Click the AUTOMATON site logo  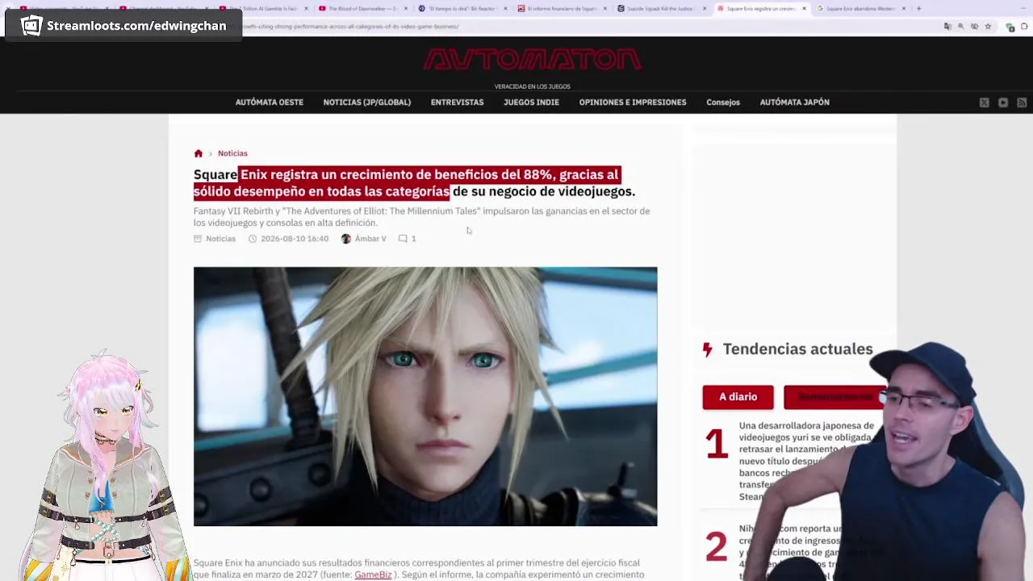pyautogui.click(x=532, y=60)
